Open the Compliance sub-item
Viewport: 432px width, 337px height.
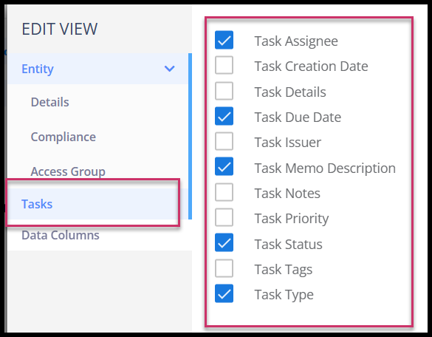(64, 137)
